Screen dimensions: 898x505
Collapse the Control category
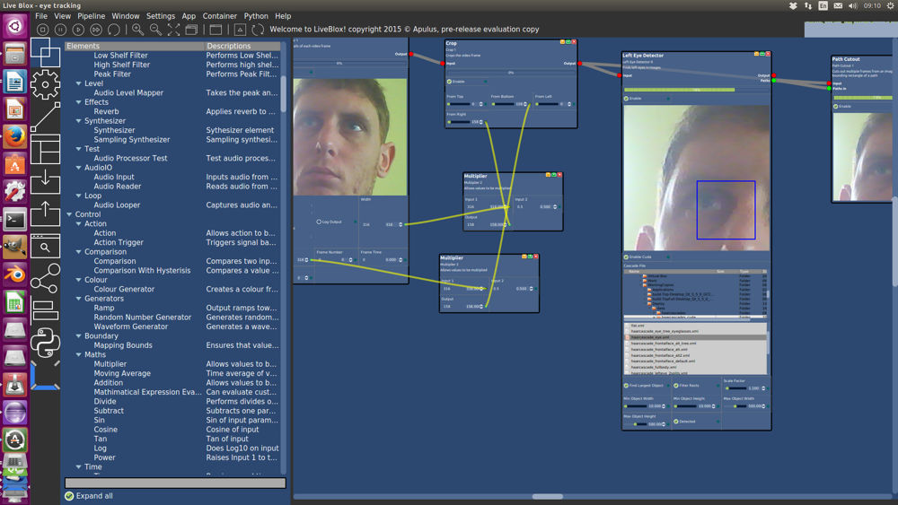[x=70, y=214]
